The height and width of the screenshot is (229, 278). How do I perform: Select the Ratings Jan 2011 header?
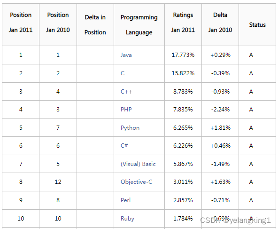(x=183, y=24)
